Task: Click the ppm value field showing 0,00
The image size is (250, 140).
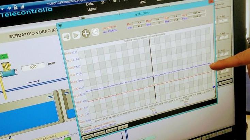Action: point(33,67)
